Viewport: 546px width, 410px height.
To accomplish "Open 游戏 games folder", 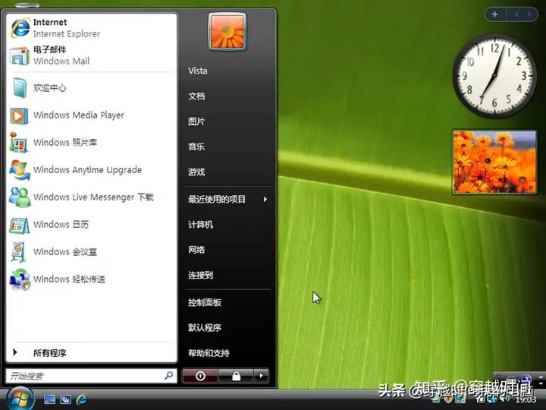I will coord(196,172).
